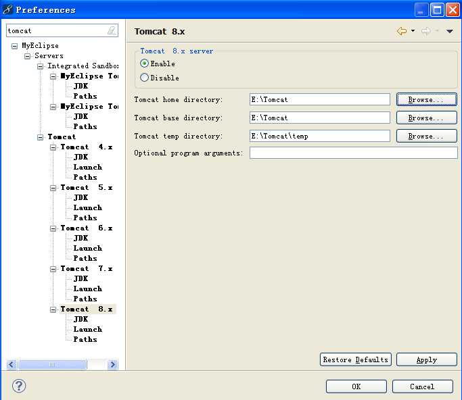Minimize the Preferences window
The height and width of the screenshot is (400, 462).
pyautogui.click(x=421, y=10)
